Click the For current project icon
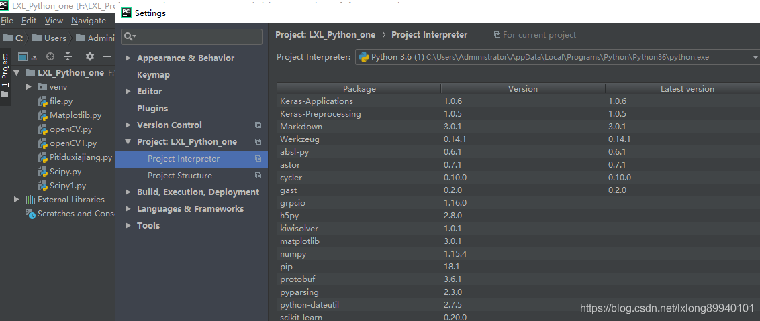The image size is (760, 321). 497,35
